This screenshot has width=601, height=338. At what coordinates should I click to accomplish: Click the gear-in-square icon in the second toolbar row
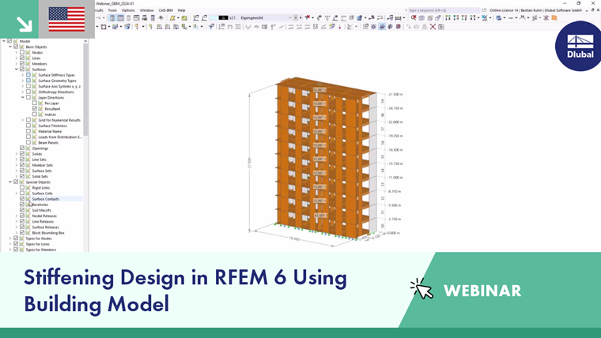(x=374, y=27)
